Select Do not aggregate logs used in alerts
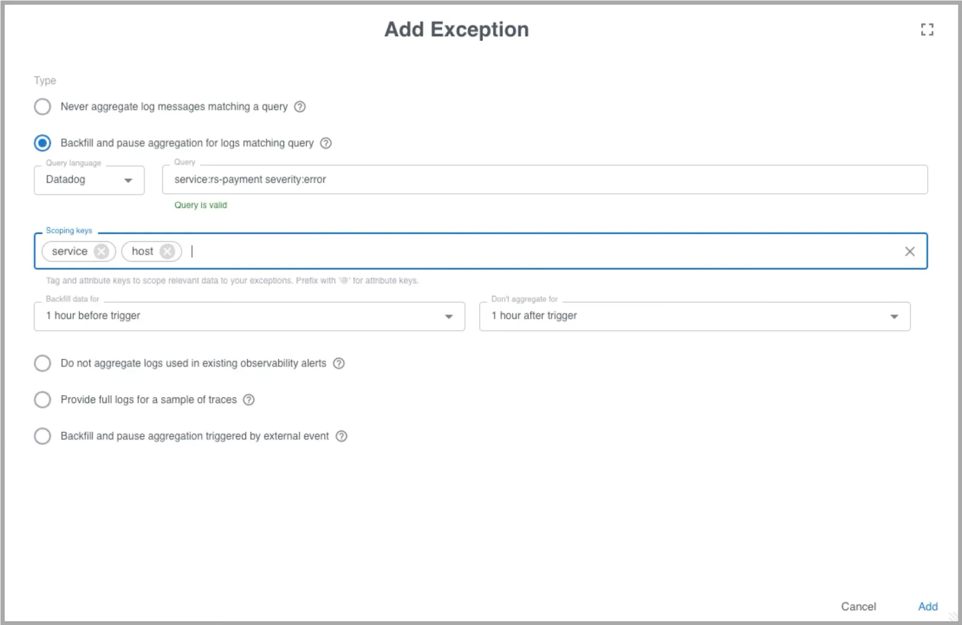The height and width of the screenshot is (625, 962). pyautogui.click(x=42, y=363)
